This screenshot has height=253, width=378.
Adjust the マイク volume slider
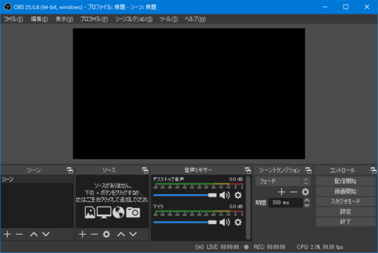[x=185, y=222]
